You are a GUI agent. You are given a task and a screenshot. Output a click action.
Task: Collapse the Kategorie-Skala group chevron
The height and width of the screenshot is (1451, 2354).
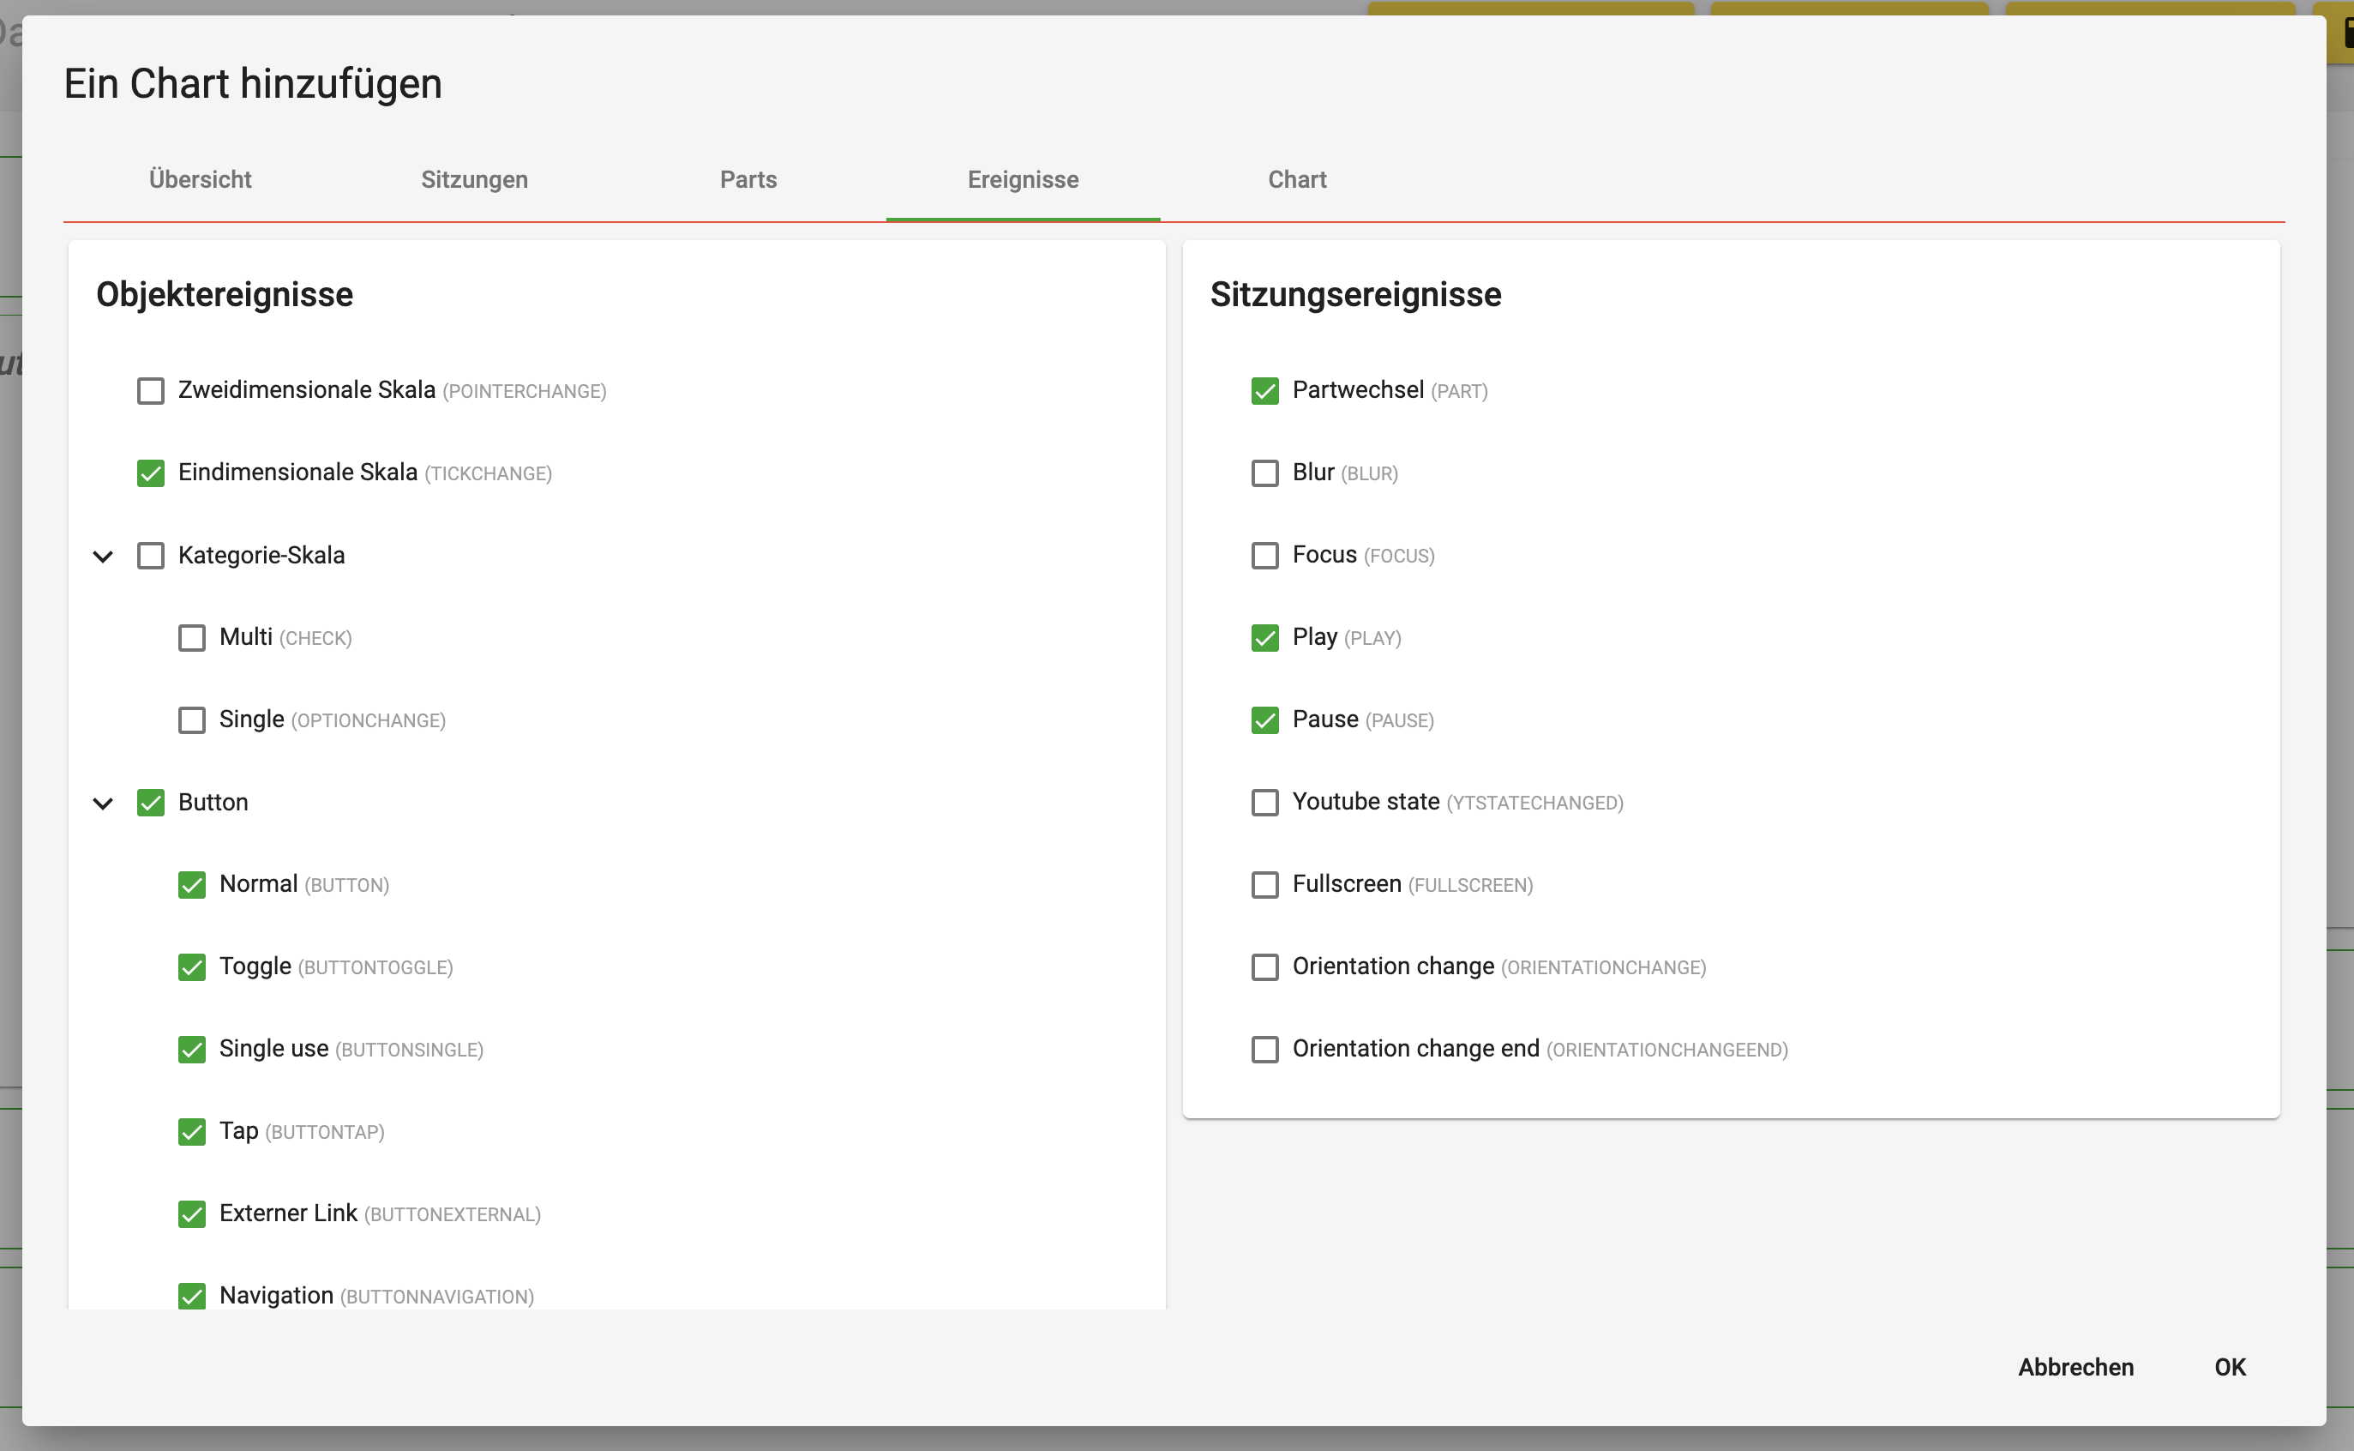pos(103,557)
